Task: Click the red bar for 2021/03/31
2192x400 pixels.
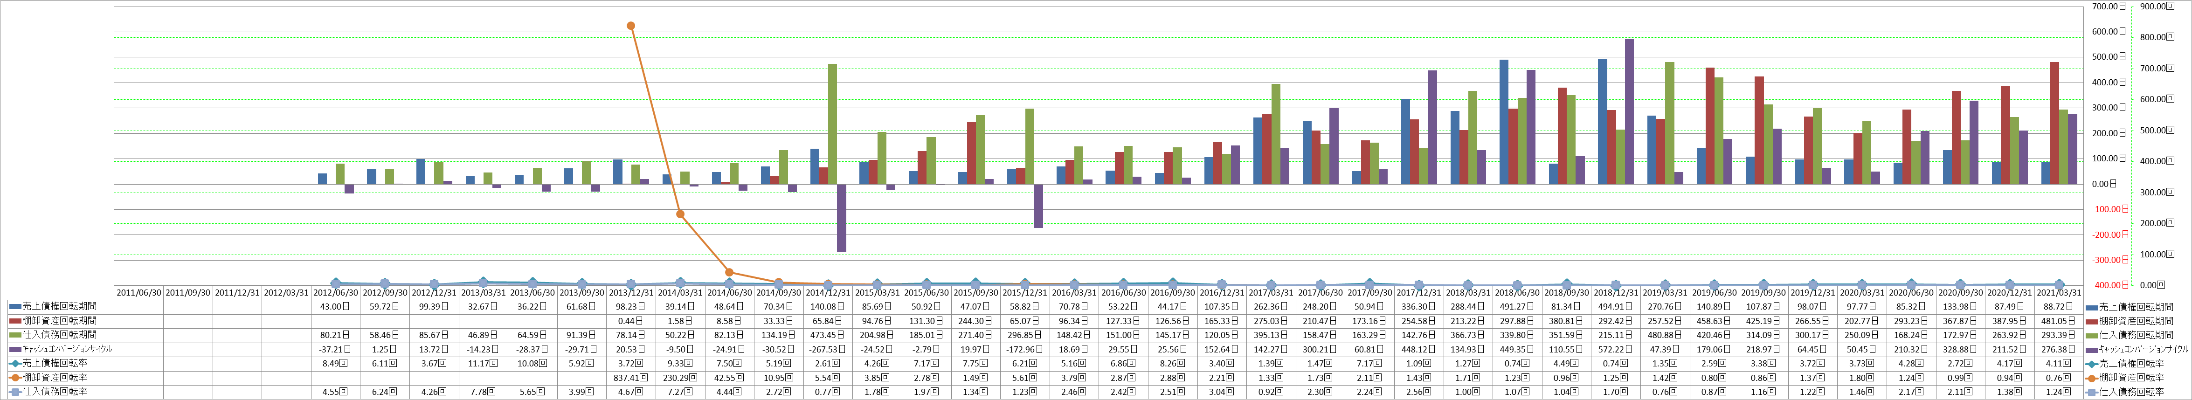Action: (x=2055, y=124)
